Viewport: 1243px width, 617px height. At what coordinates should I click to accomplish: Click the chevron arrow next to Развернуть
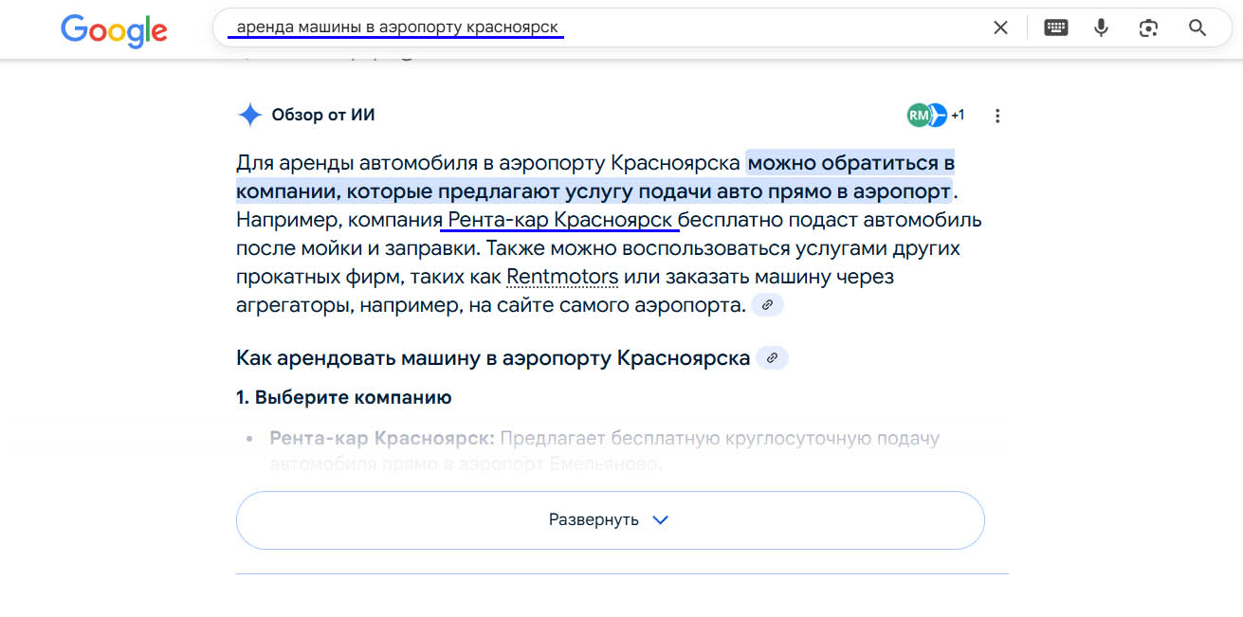(661, 520)
